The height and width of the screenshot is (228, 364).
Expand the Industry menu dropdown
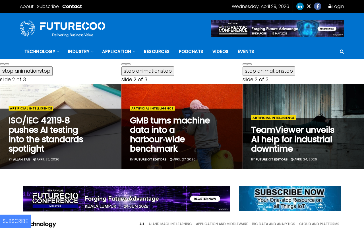[80, 52]
